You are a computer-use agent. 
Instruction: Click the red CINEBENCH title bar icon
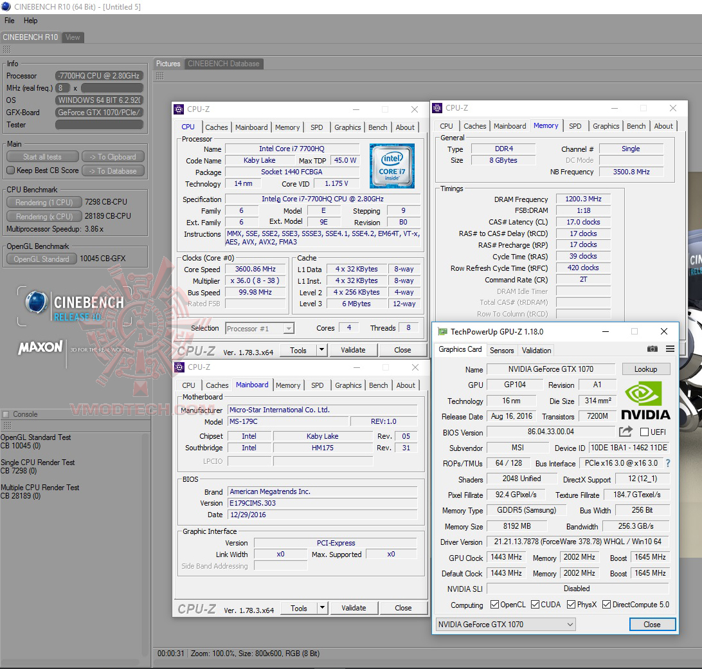click(x=6, y=6)
